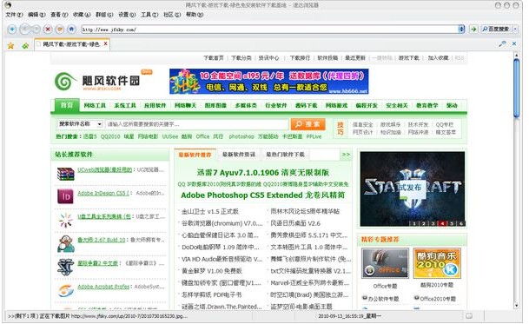Select the 网络工具 navigation tab
The height and width of the screenshot is (324, 529).
(x=95, y=106)
